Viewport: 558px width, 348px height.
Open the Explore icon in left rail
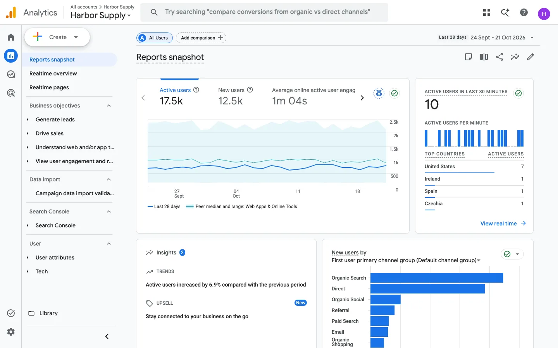tap(11, 74)
